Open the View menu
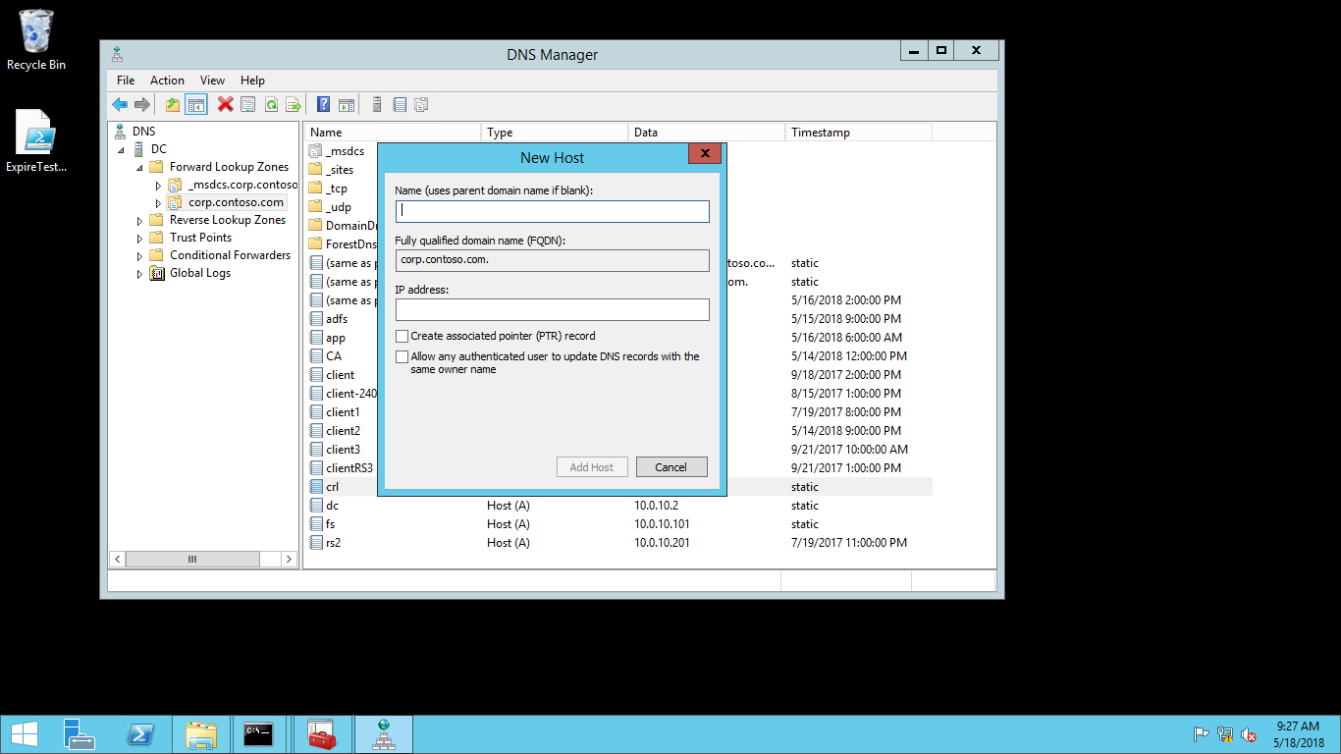This screenshot has width=1341, height=754. pos(212,80)
